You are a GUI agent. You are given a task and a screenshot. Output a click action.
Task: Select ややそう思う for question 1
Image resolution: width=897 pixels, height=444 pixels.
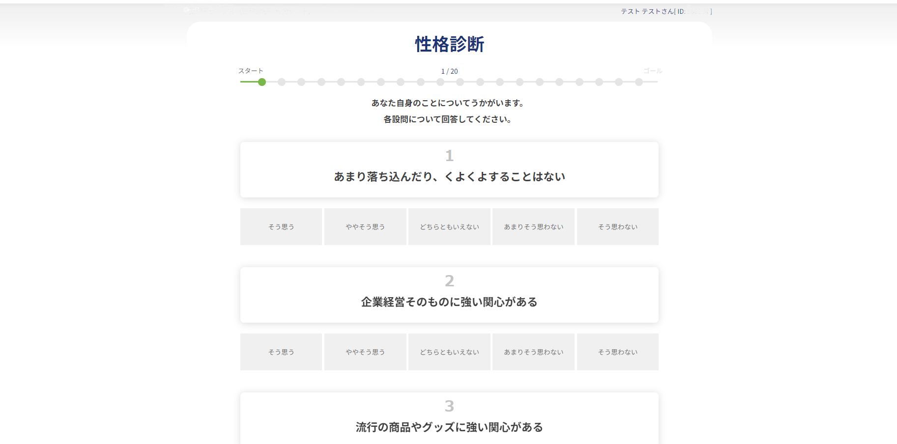coord(365,226)
